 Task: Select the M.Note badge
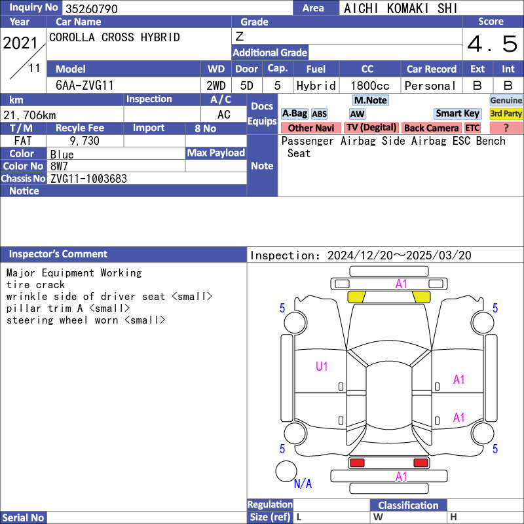pos(370,100)
